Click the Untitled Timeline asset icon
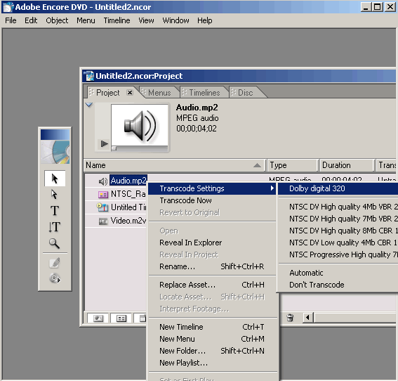Viewport: 398px width, 381px height. click(102, 207)
